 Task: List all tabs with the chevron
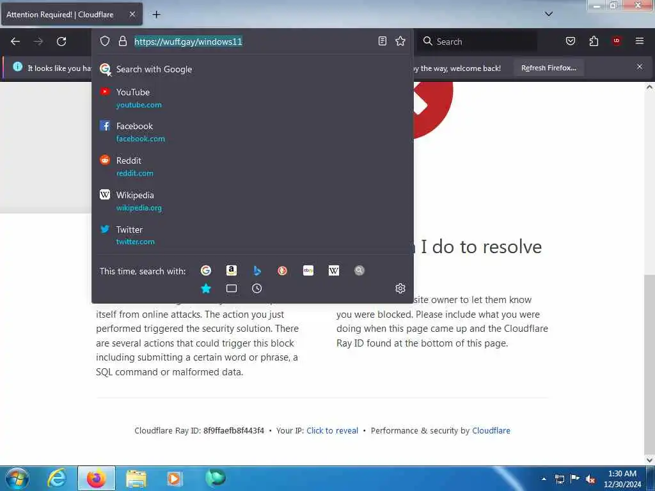pos(548,14)
